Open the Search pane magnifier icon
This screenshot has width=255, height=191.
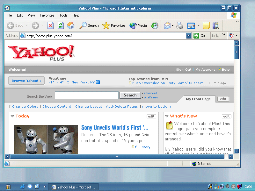click(x=83, y=25)
